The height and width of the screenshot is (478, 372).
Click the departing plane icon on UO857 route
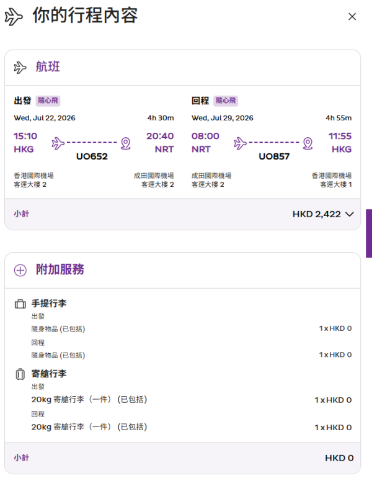[x=240, y=143]
